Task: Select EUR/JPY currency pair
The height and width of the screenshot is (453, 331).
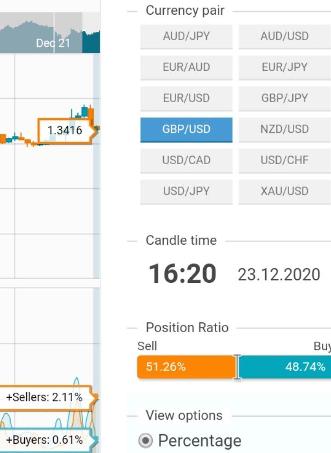Action: [285, 67]
